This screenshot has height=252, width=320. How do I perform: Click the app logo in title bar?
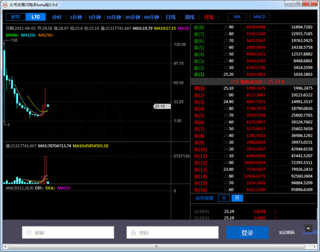5,4
